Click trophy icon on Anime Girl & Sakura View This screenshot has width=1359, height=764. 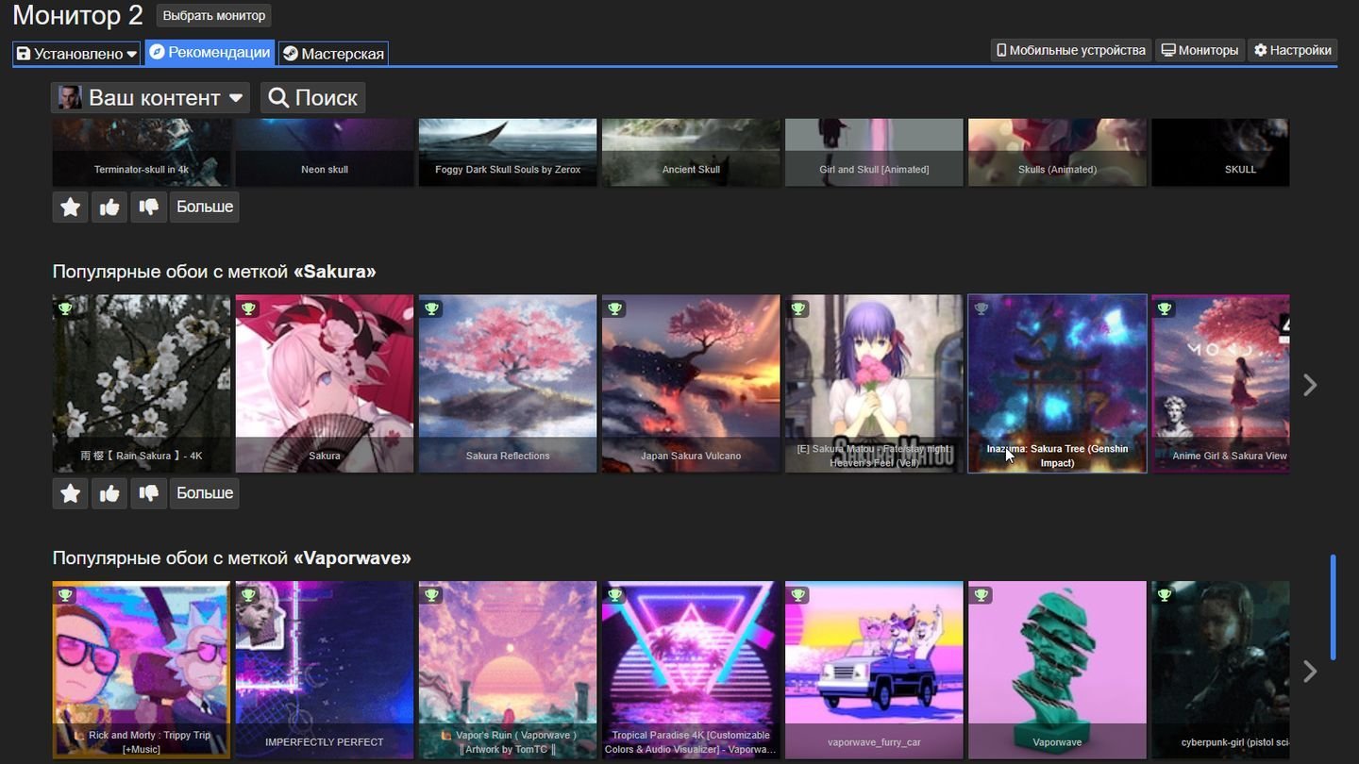tap(1165, 308)
